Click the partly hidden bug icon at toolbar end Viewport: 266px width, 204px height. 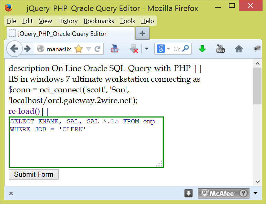pos(257,49)
